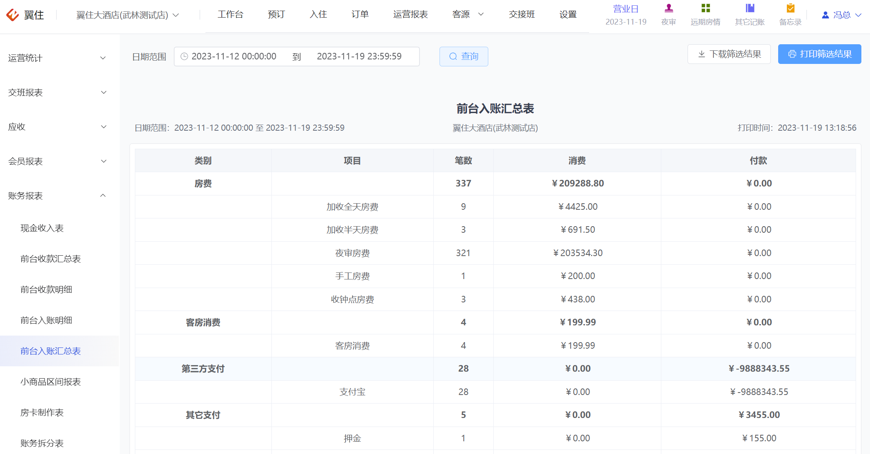
Task: Click the 营业日 2023-11-19 indicator
Action: [x=626, y=15]
